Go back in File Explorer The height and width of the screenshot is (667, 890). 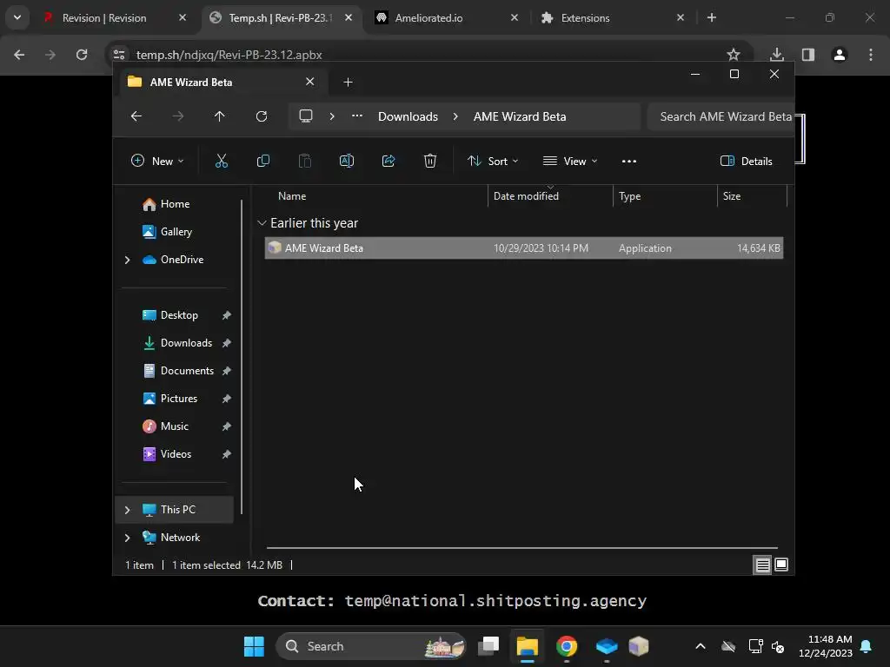[x=136, y=116]
